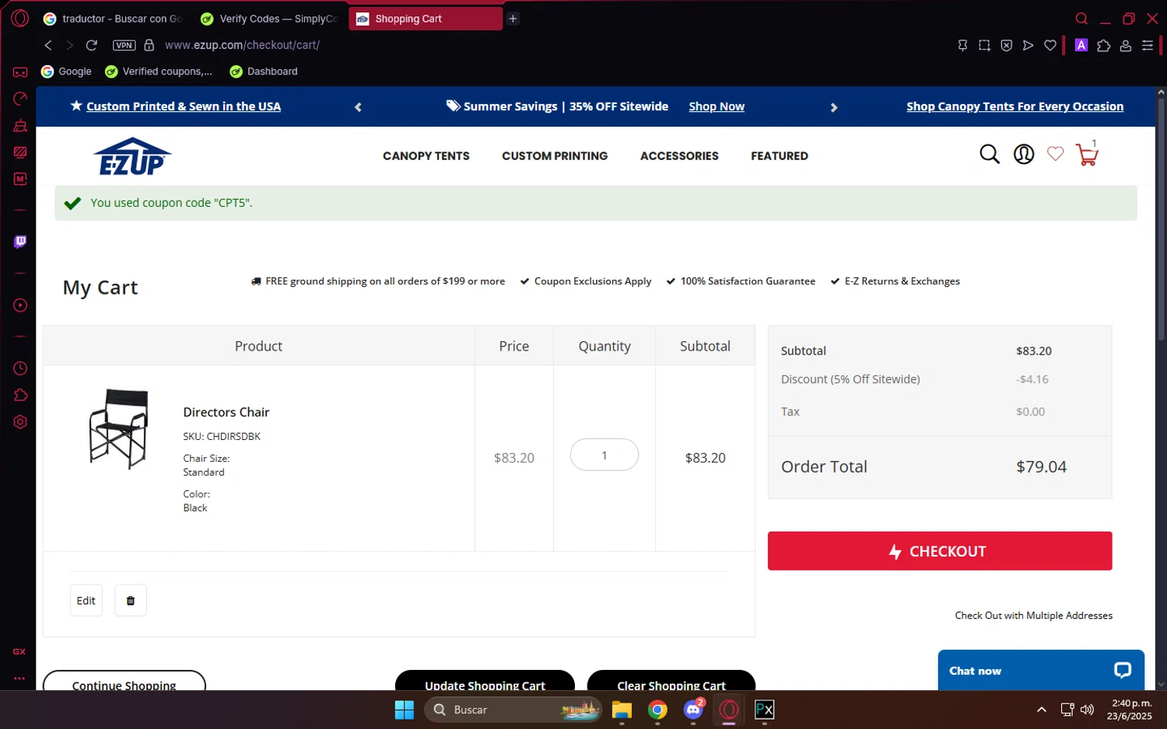Open Opera easy setup menu icon
The width and height of the screenshot is (1167, 729).
click(x=1147, y=45)
